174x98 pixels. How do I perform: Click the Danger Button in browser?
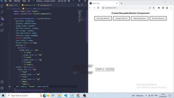tap(122, 19)
